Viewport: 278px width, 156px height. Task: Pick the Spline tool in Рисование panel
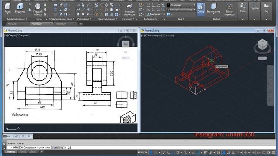pyautogui.click(x=78, y=10)
